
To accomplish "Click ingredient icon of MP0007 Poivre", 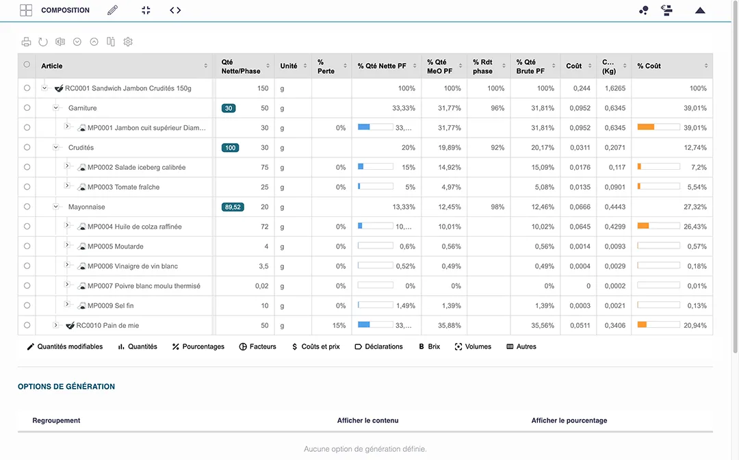I will pyautogui.click(x=81, y=286).
